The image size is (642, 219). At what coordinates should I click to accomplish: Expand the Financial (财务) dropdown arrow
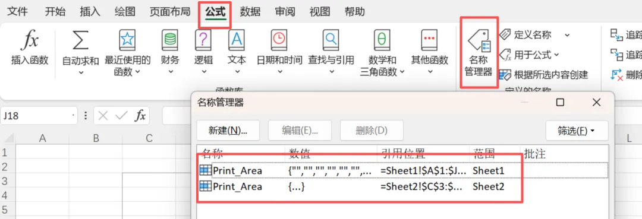(171, 72)
